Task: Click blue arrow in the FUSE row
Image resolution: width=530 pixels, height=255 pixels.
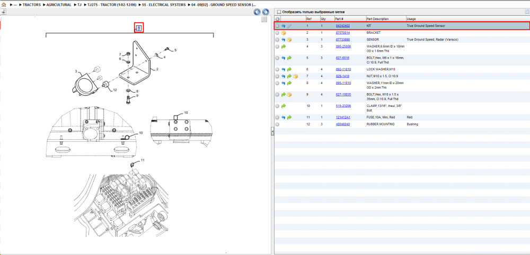Action: (284, 117)
